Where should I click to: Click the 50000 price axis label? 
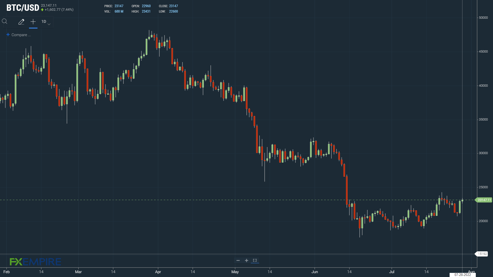click(x=483, y=18)
